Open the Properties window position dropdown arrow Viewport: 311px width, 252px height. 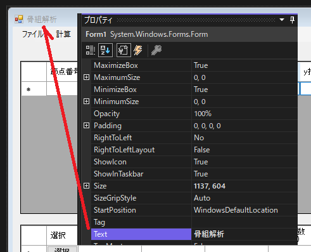point(282,20)
